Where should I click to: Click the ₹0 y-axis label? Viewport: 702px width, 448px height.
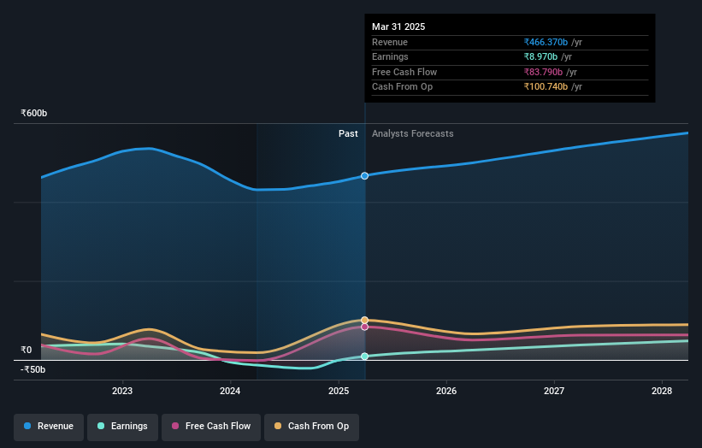pos(27,350)
